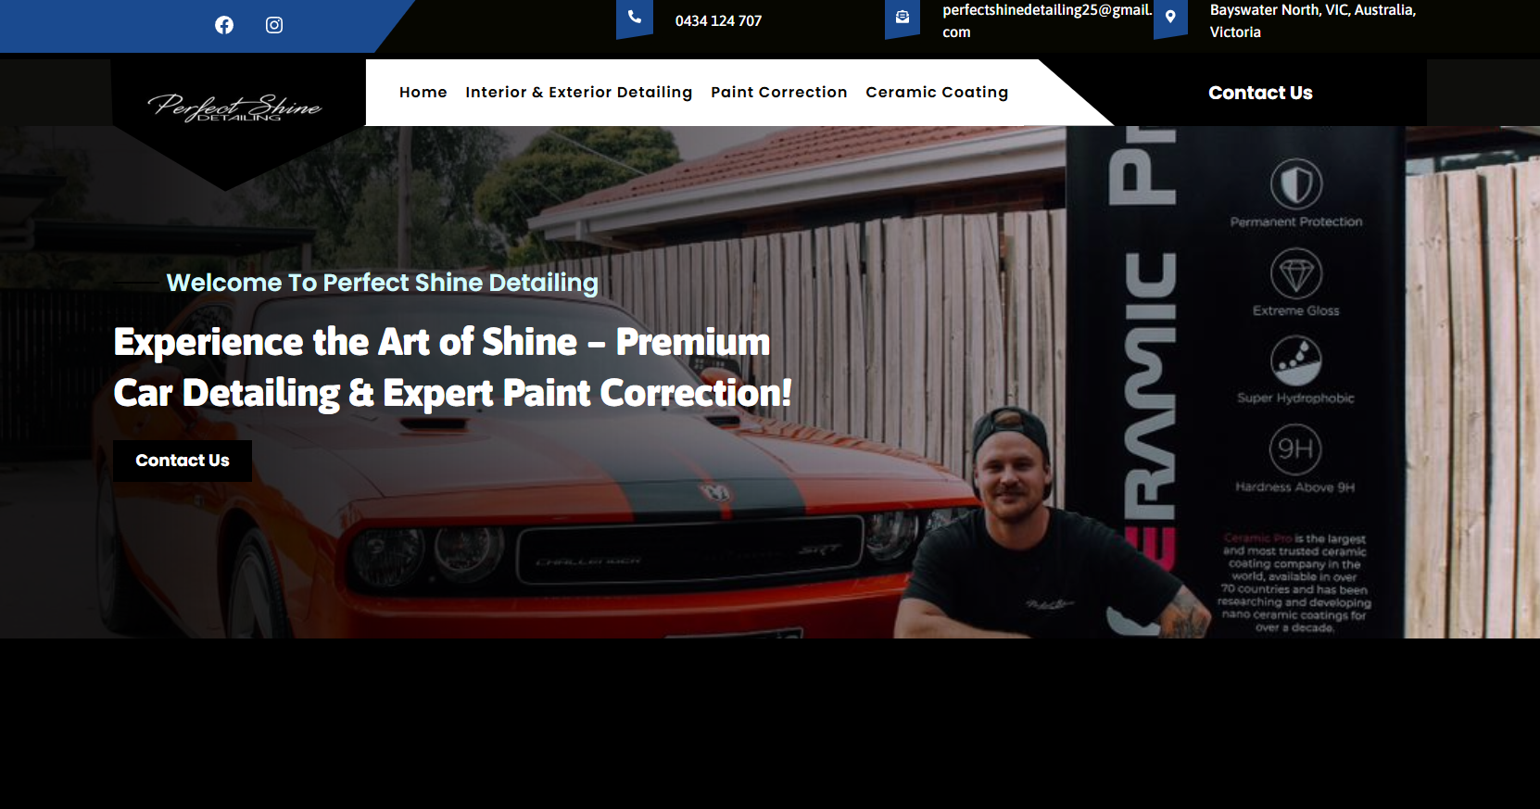Navigate to Ceramic Coating page
Viewport: 1540px width, 809px height.
click(937, 93)
